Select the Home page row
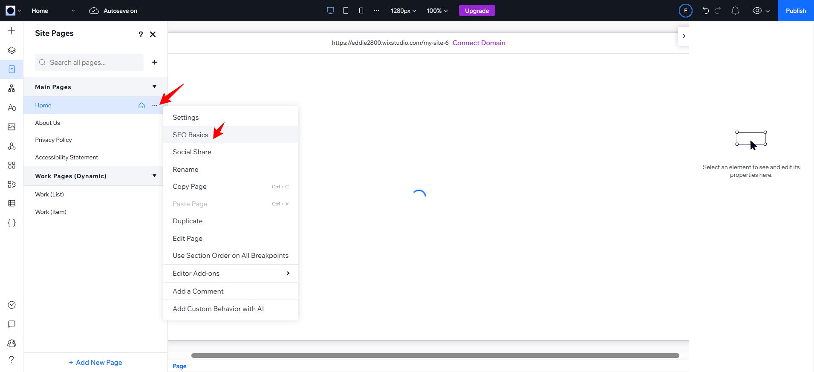 [x=93, y=105]
